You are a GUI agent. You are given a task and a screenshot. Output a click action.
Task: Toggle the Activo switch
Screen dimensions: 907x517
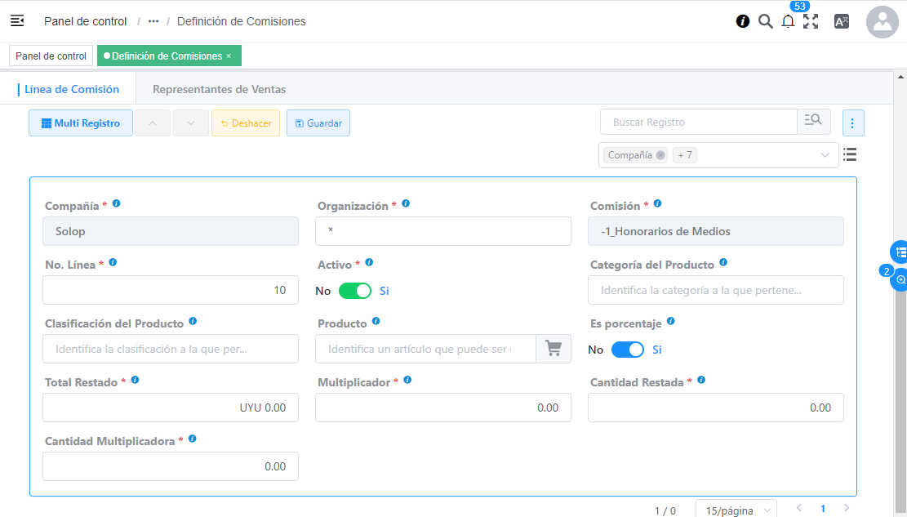[x=355, y=291]
